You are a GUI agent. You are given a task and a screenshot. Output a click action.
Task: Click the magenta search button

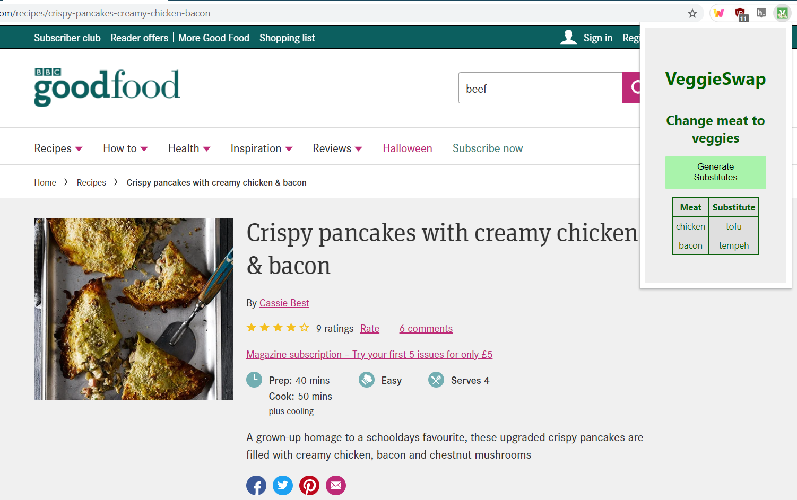tap(631, 87)
